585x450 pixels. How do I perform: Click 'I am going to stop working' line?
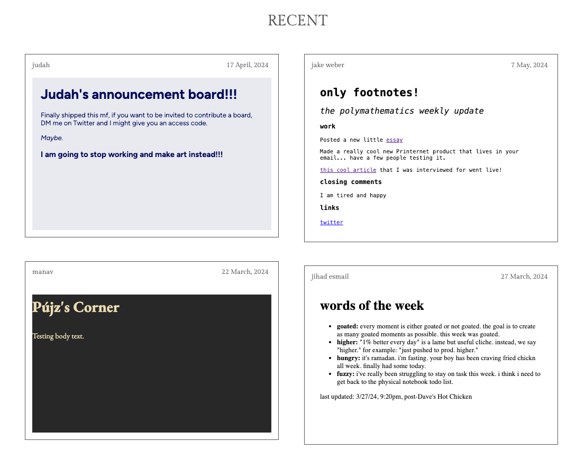click(x=132, y=154)
